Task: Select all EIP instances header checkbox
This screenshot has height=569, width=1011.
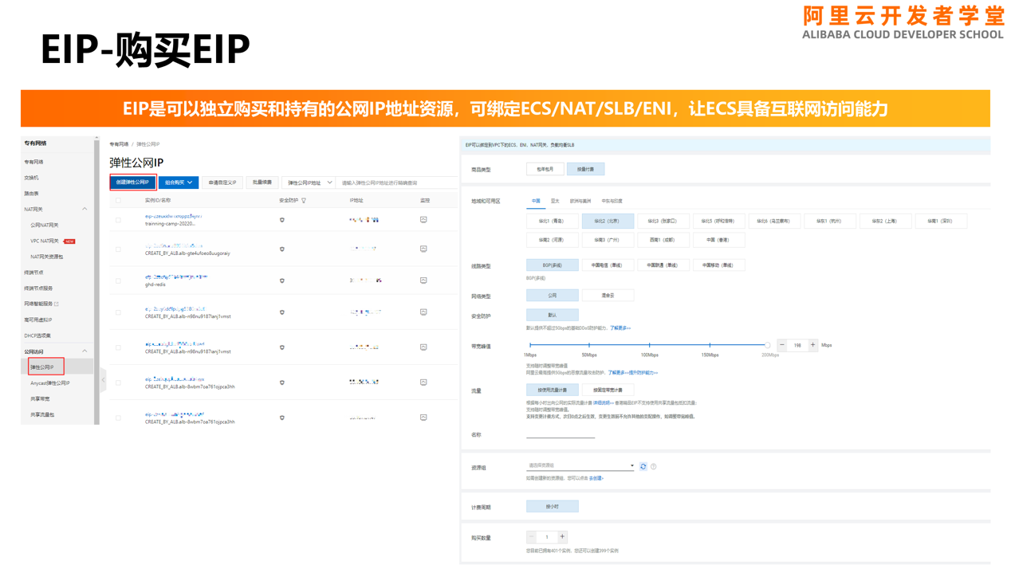Action: click(116, 199)
